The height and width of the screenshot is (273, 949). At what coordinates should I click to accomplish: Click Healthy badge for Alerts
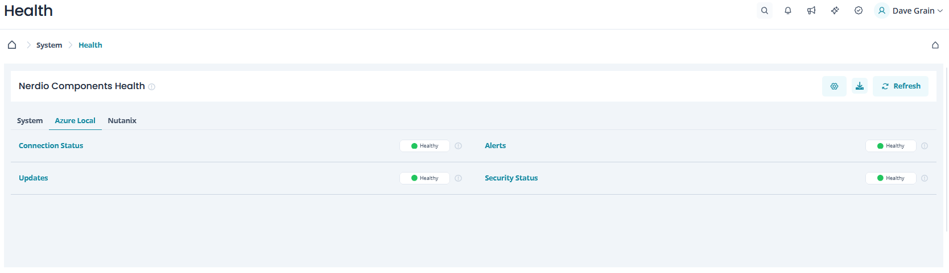click(x=890, y=146)
